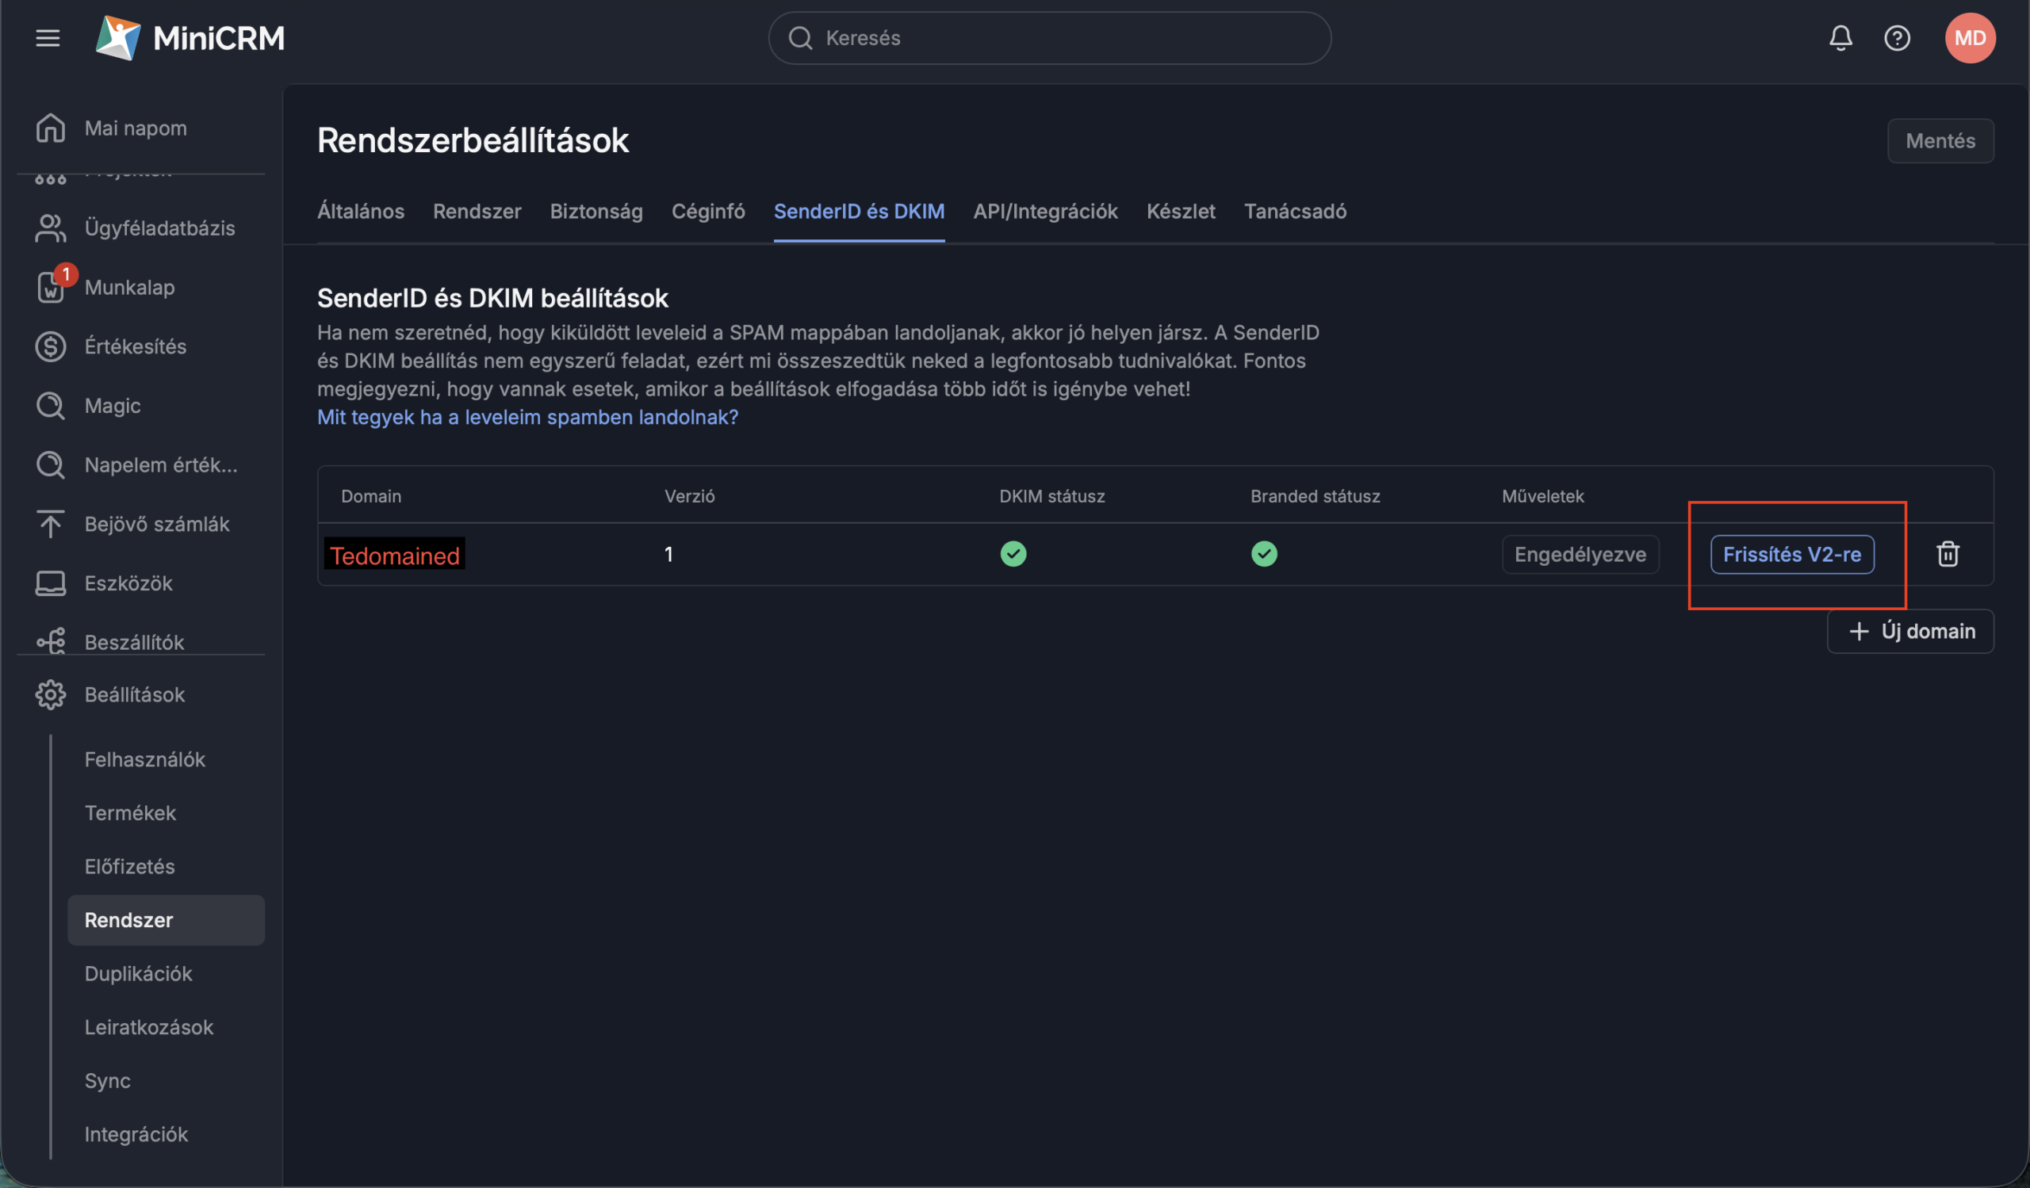Open the help question mark icon

pyautogui.click(x=1896, y=38)
